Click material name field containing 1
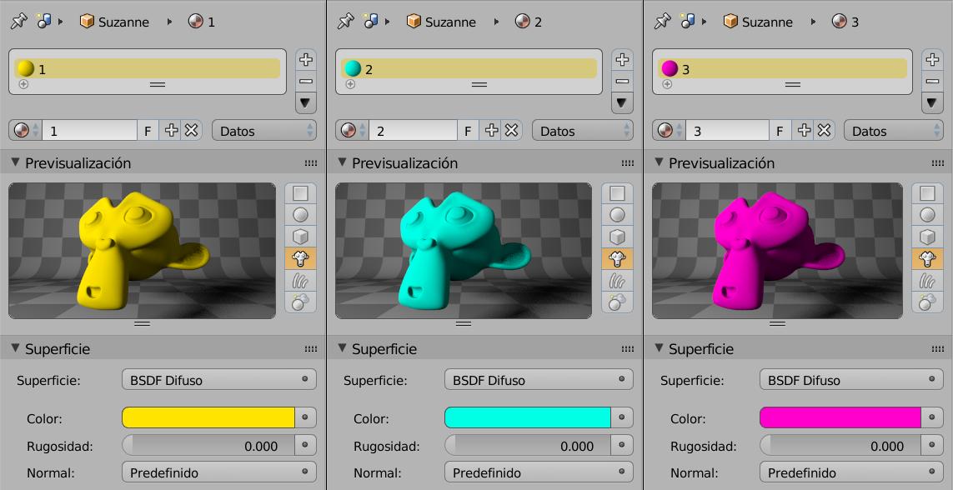Screen dimensions: 953x490 (90, 131)
